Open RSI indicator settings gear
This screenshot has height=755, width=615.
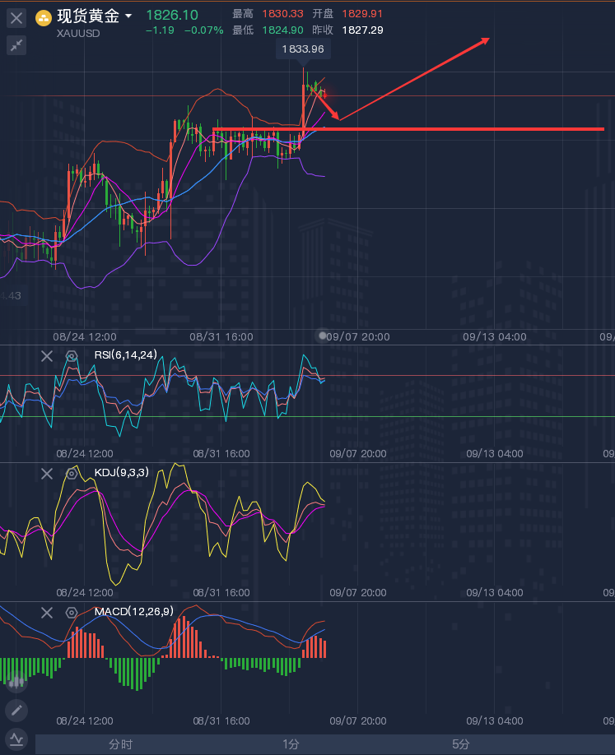click(x=72, y=356)
